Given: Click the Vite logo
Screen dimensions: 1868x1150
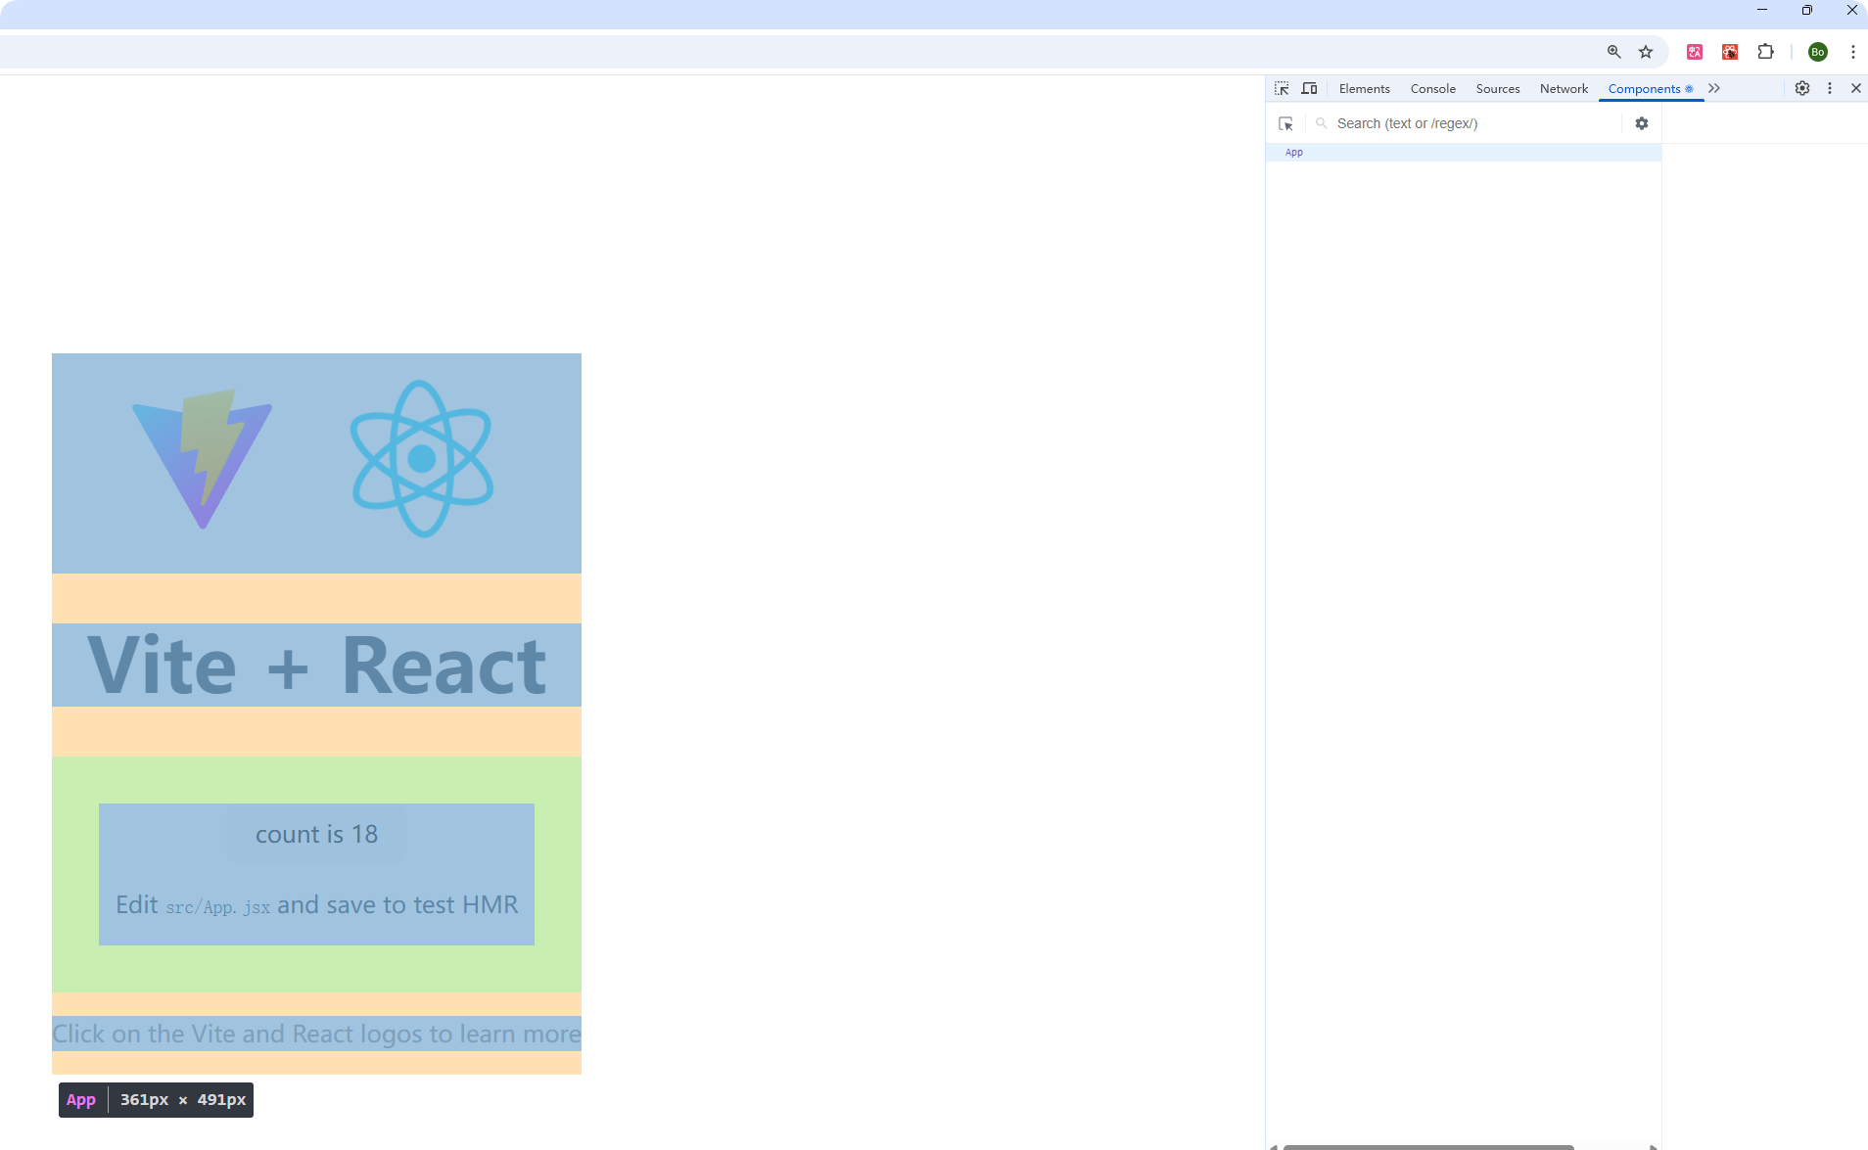Looking at the screenshot, I should tap(203, 458).
